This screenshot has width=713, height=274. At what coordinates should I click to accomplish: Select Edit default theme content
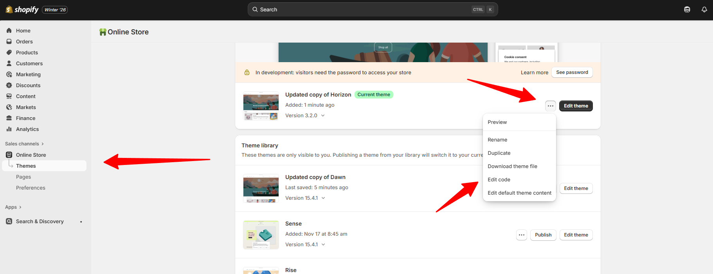[519, 193]
